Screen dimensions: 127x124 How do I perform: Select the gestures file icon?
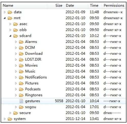21,101
